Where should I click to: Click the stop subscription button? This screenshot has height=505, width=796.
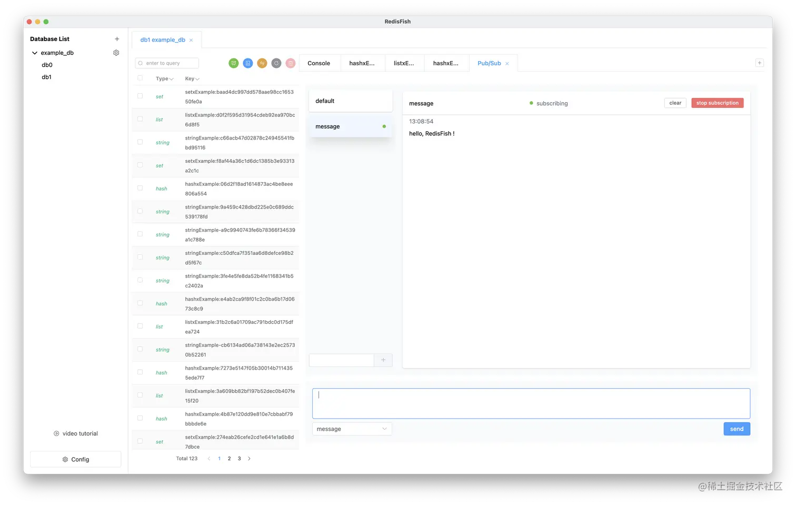click(x=718, y=103)
